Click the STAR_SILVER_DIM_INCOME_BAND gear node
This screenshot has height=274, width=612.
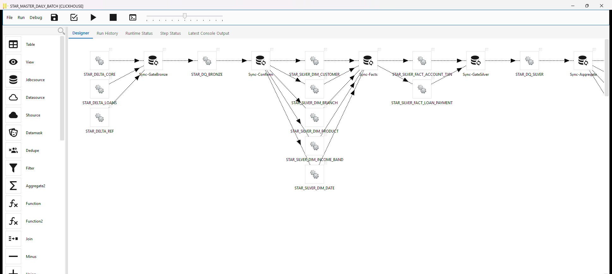(315, 146)
